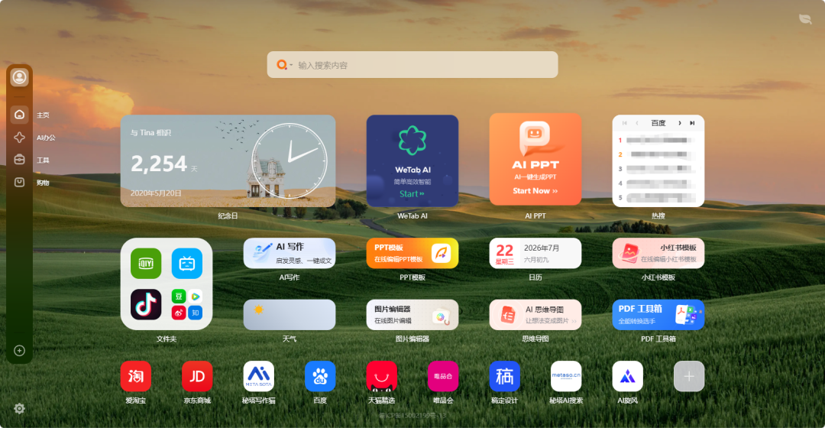Open Bilibili icon in the folder
Image resolution: width=825 pixels, height=428 pixels.
coord(187,263)
